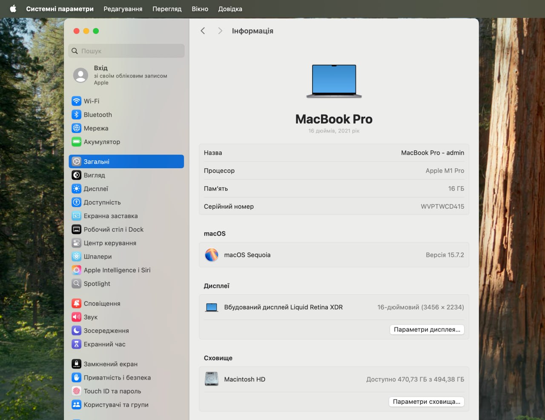Close the settings window with red button
The image size is (545, 420).
click(77, 31)
